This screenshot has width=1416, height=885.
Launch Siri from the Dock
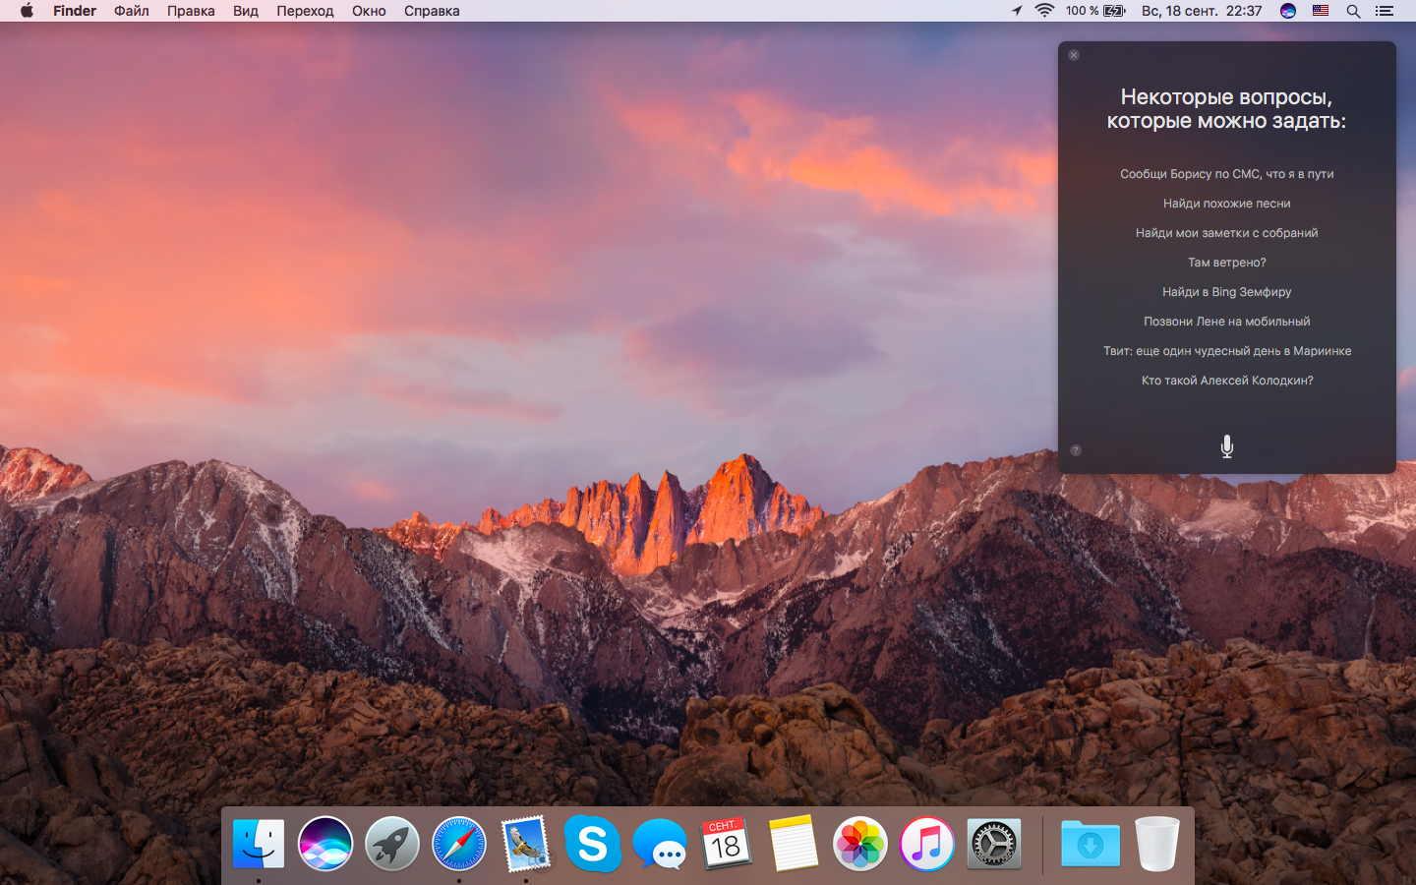(325, 844)
